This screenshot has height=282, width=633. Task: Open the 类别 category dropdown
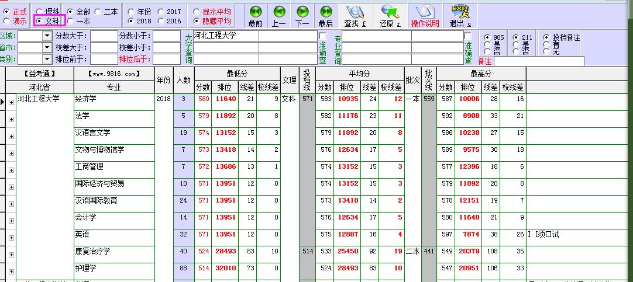(x=47, y=59)
